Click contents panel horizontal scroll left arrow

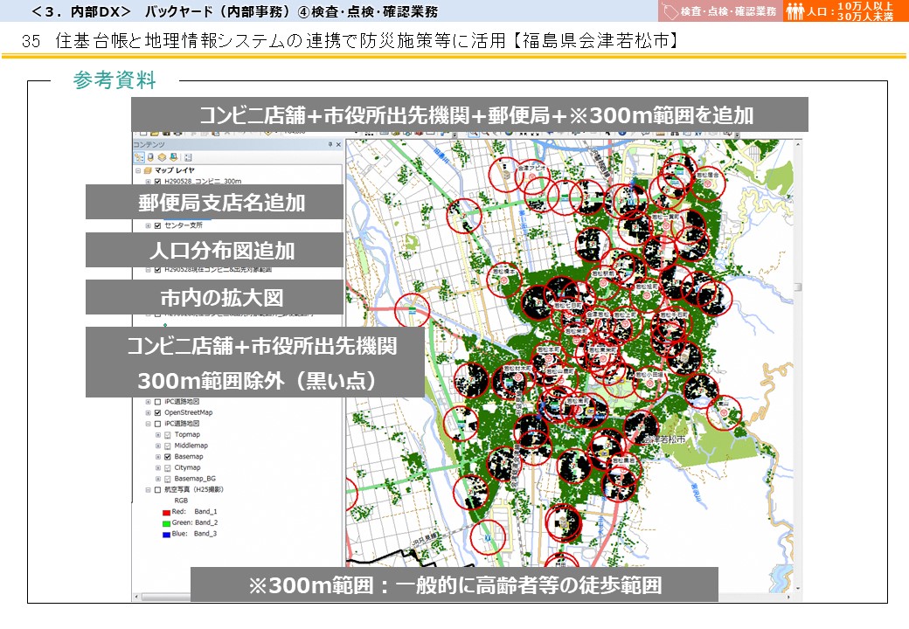[x=137, y=597]
